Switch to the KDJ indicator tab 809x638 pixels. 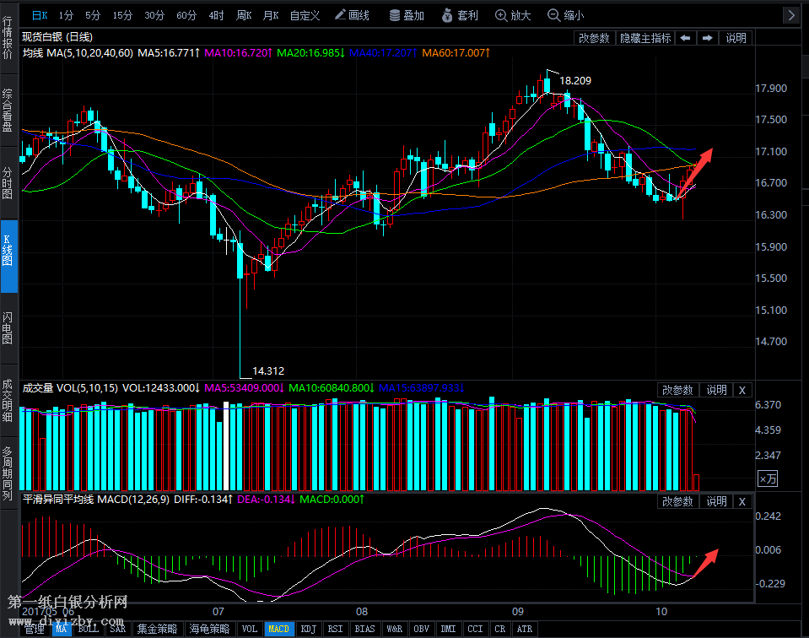[309, 630]
